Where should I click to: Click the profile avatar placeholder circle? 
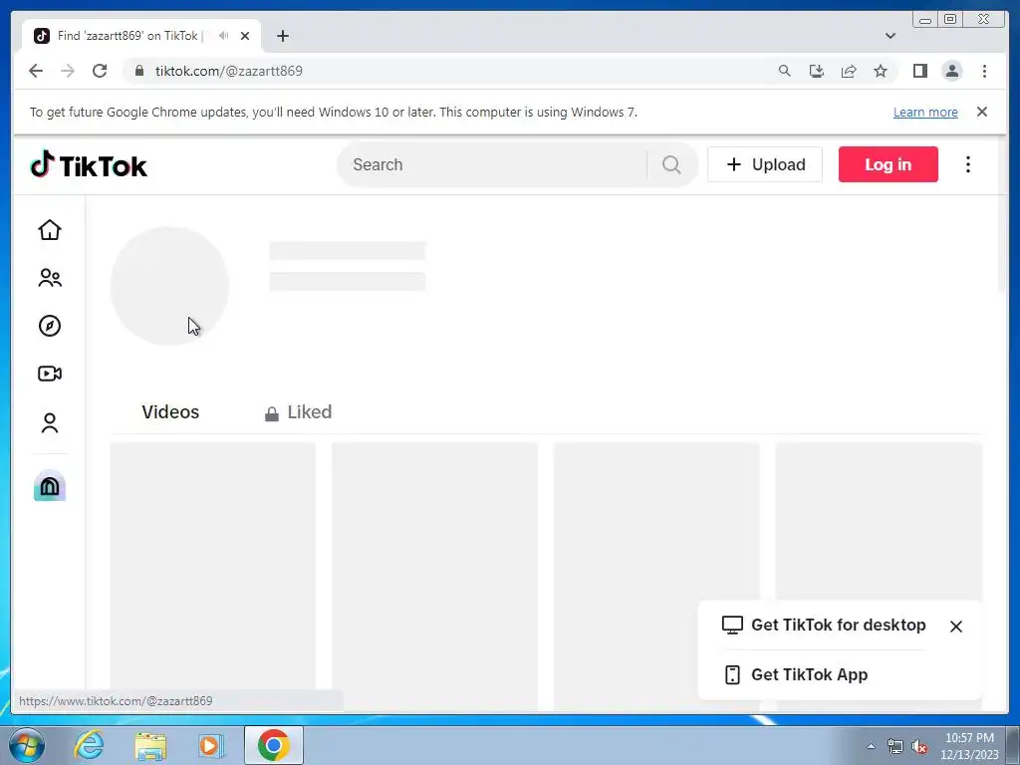tap(169, 286)
